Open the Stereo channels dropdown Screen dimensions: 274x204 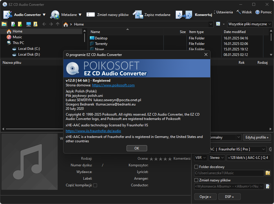[217, 158]
